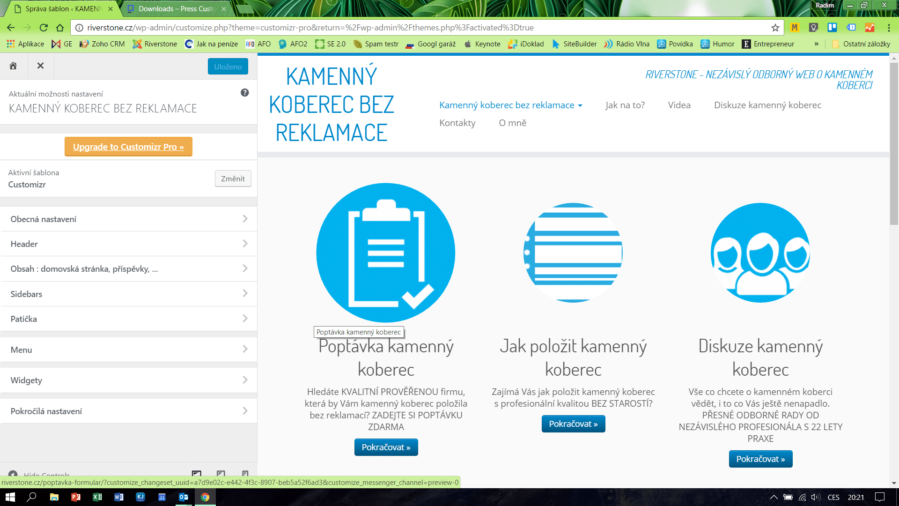The height and width of the screenshot is (506, 899).
Task: Switch to the Downloads – Press Customizr tab
Action: (176, 9)
